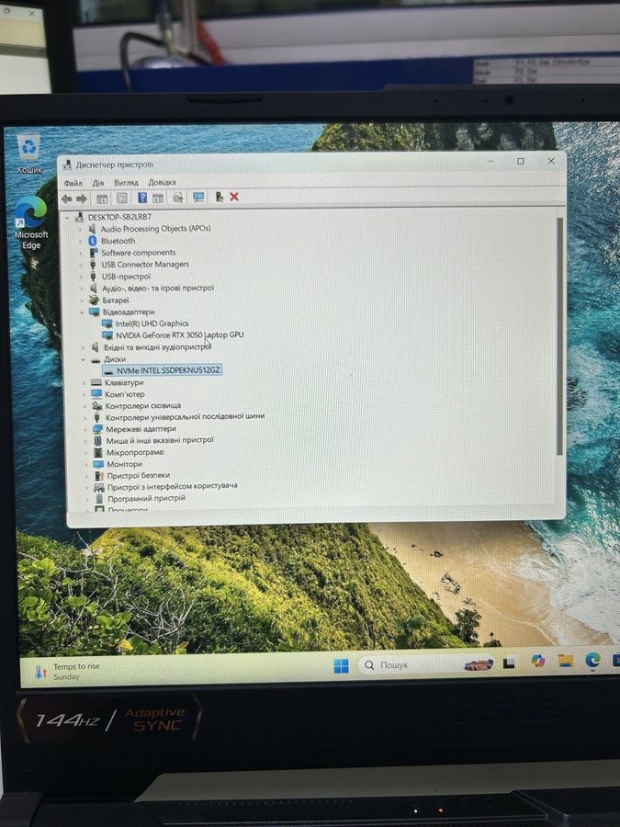Open File Explorer from the taskbar
The image size is (620, 827).
[x=566, y=661]
